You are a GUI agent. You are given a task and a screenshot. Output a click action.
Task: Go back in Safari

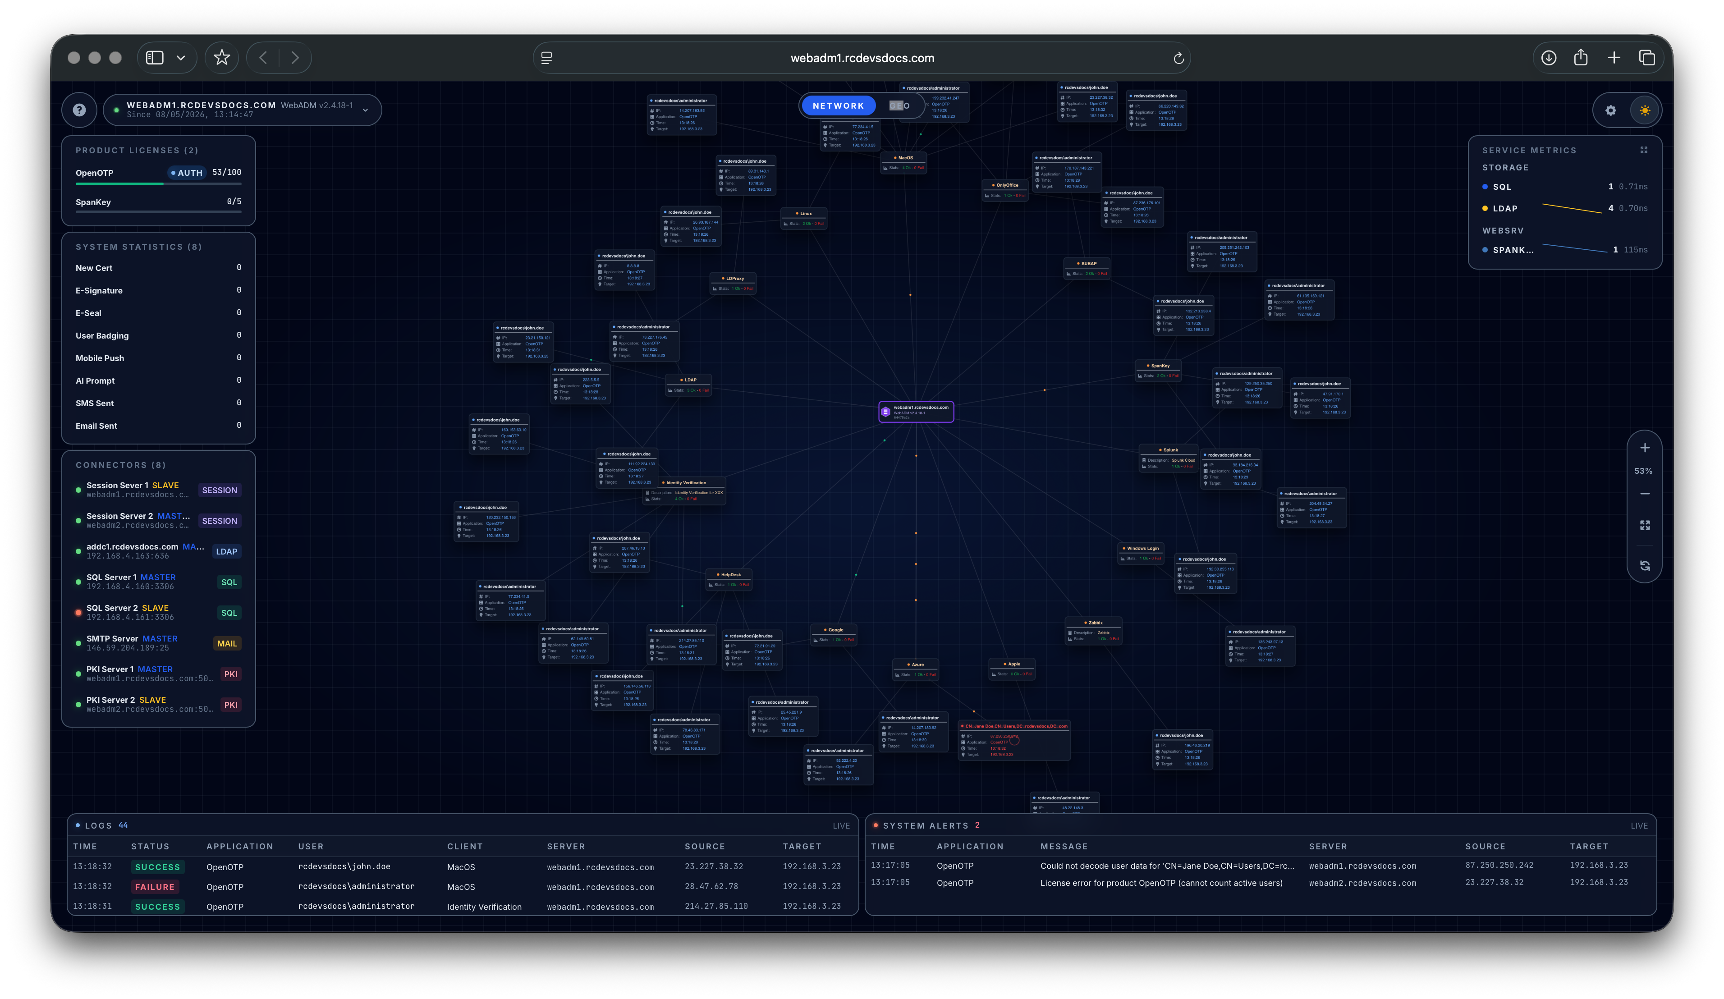coord(263,58)
